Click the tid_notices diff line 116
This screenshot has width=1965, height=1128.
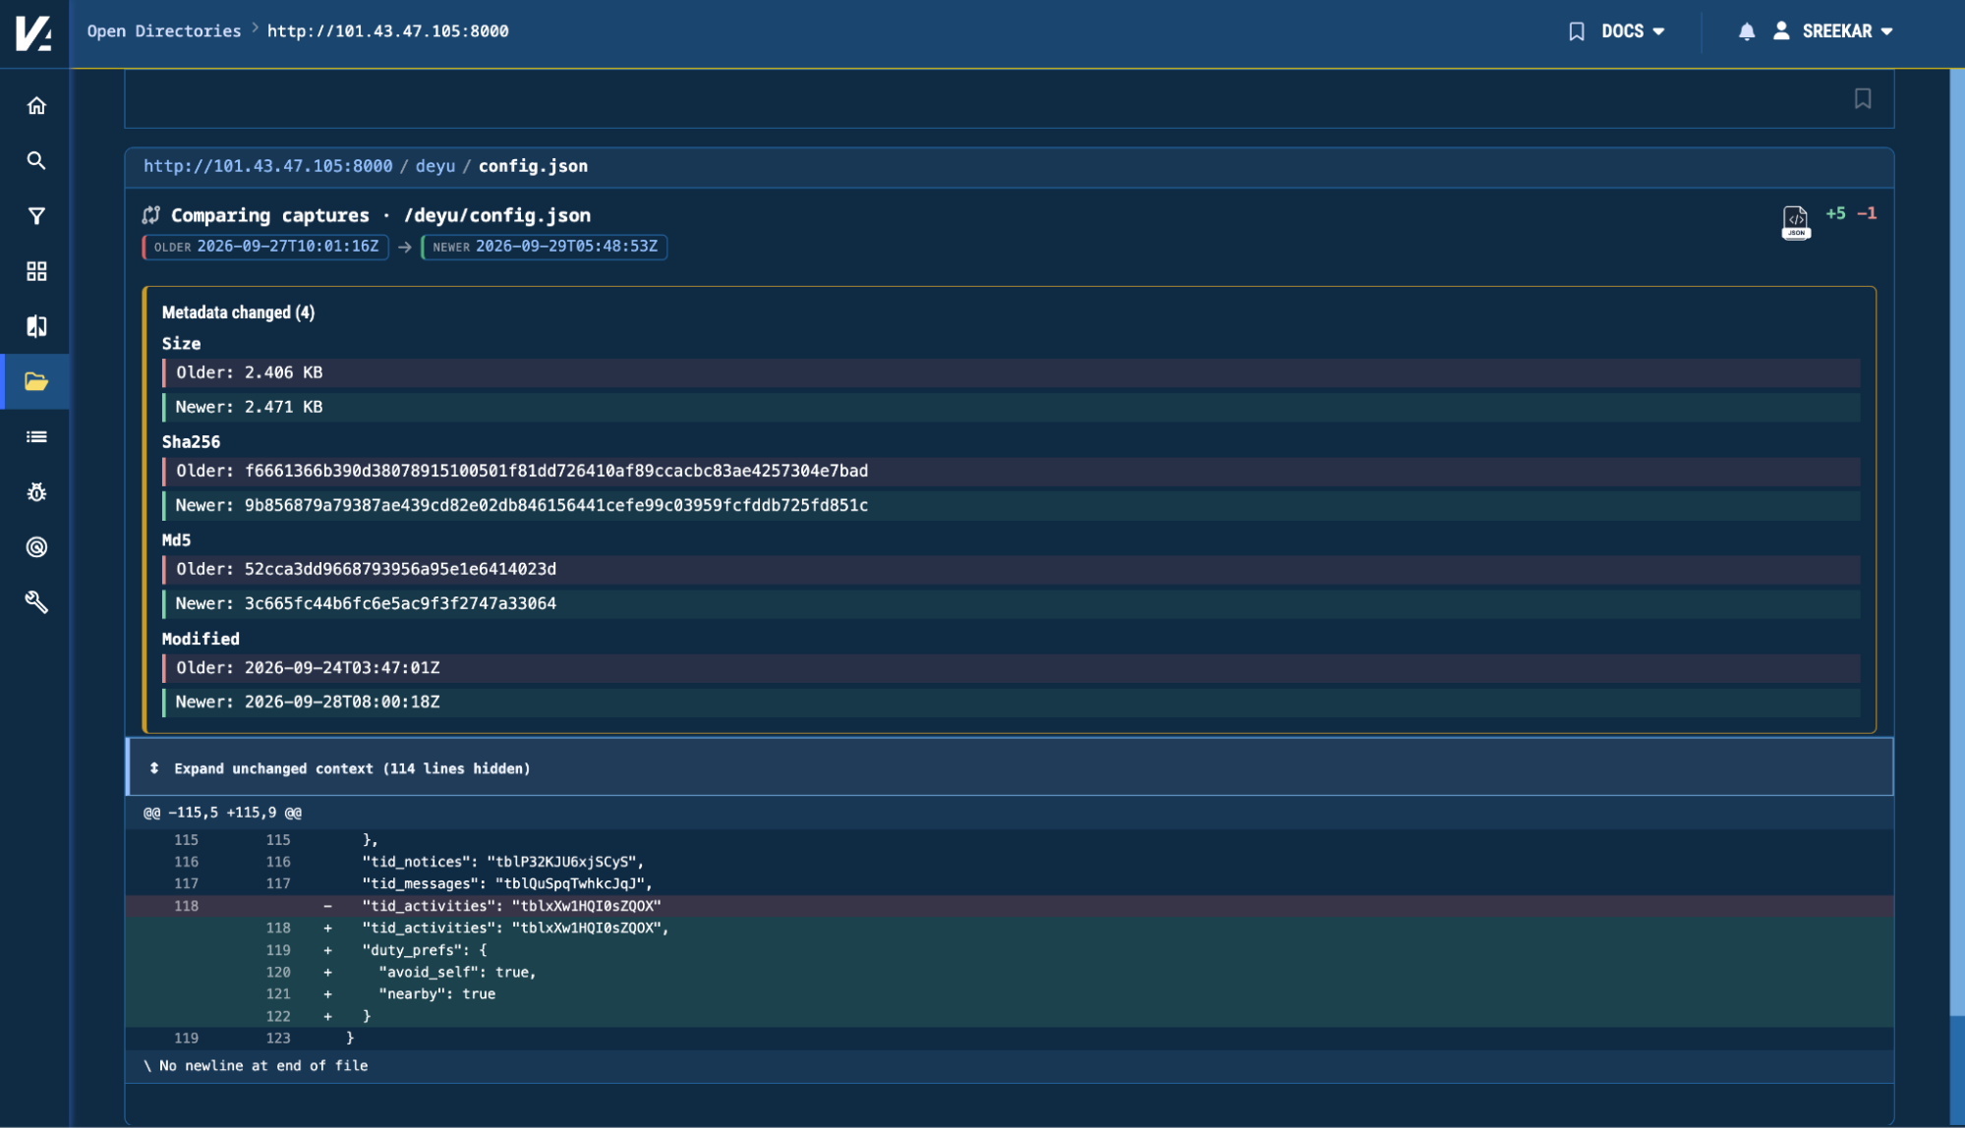pos(1010,862)
